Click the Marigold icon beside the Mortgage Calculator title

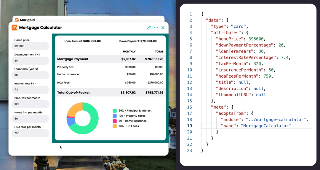tap(14, 27)
